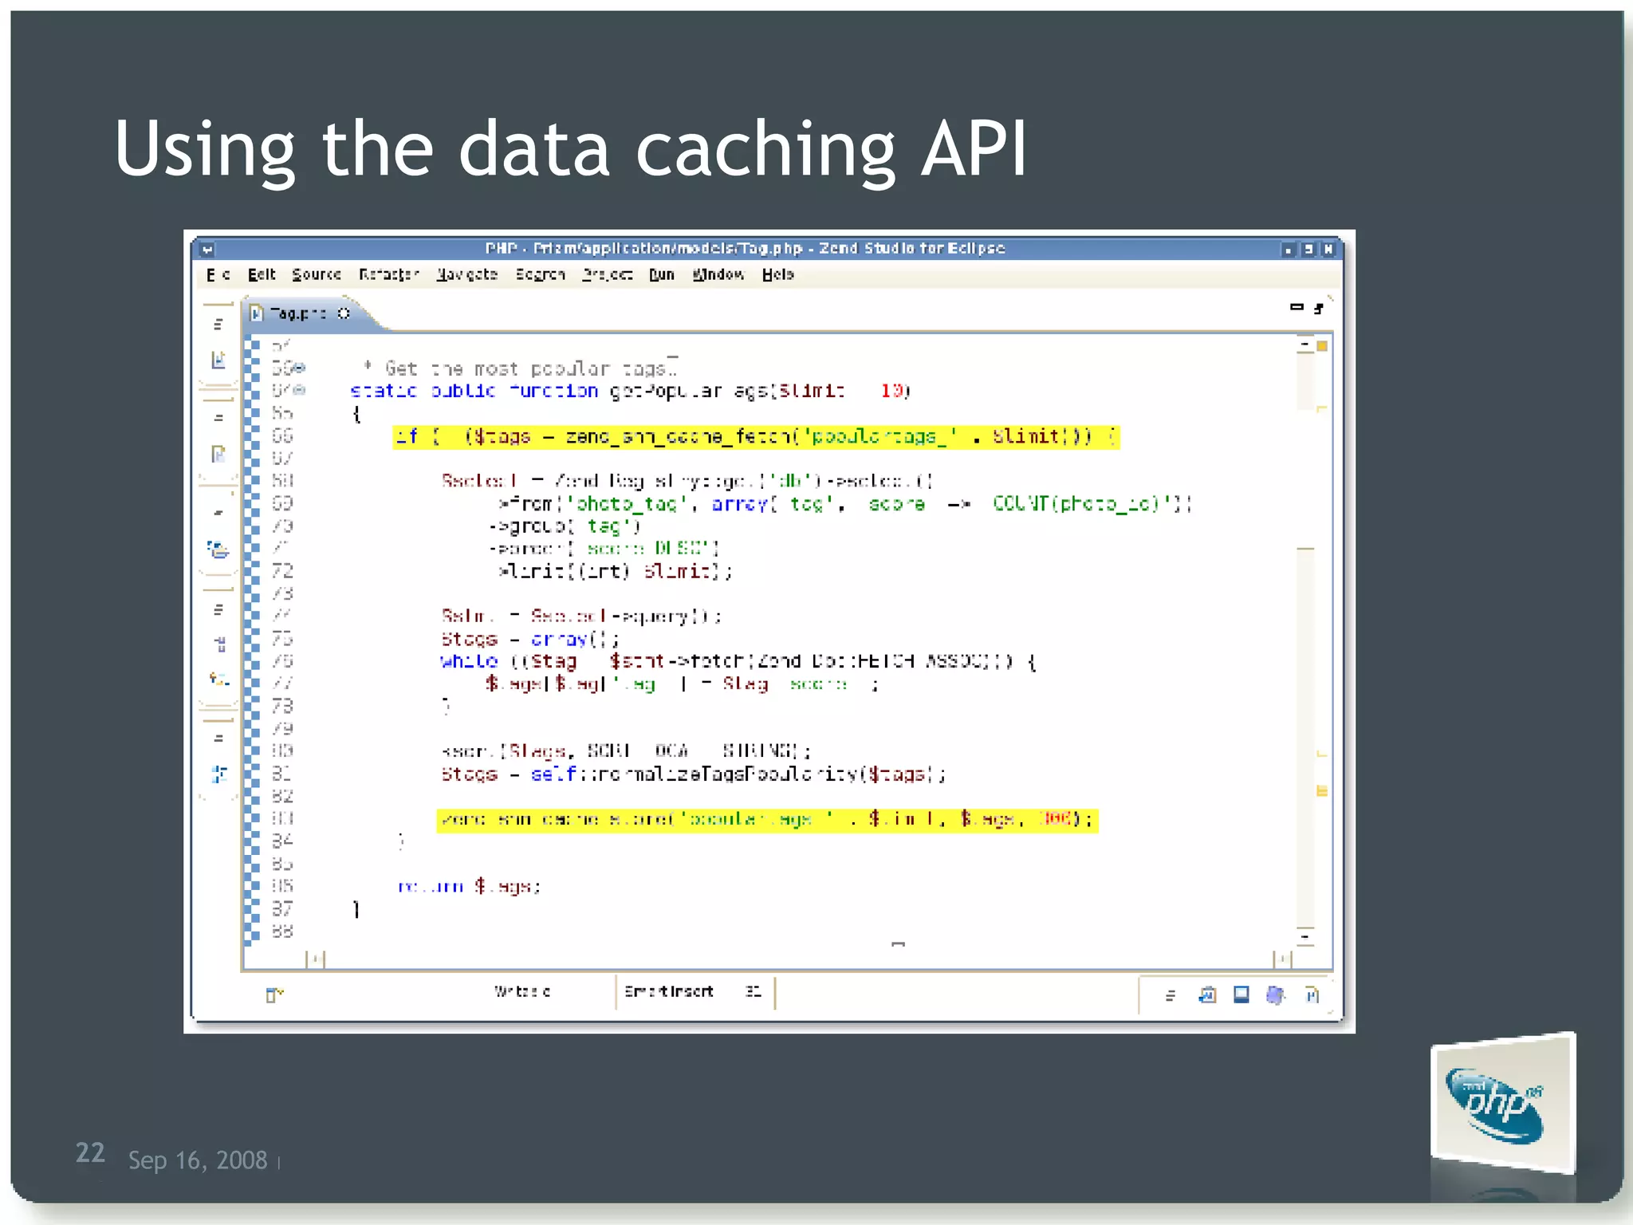Open the folder explorer fast-view icon
The image size is (1633, 1225).
click(x=218, y=549)
